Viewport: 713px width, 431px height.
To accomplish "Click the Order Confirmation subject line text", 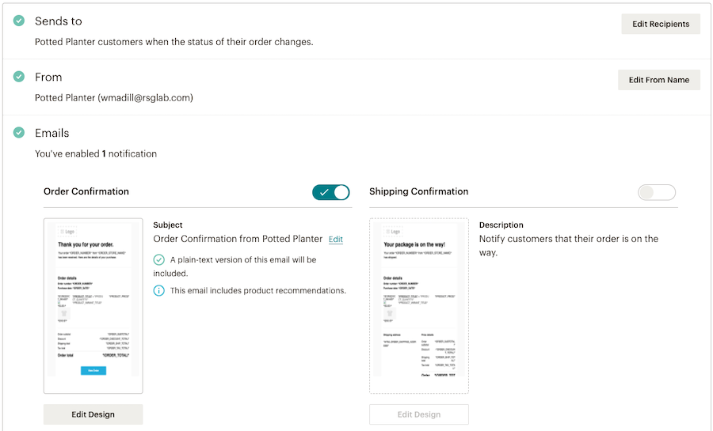I will (238, 239).
